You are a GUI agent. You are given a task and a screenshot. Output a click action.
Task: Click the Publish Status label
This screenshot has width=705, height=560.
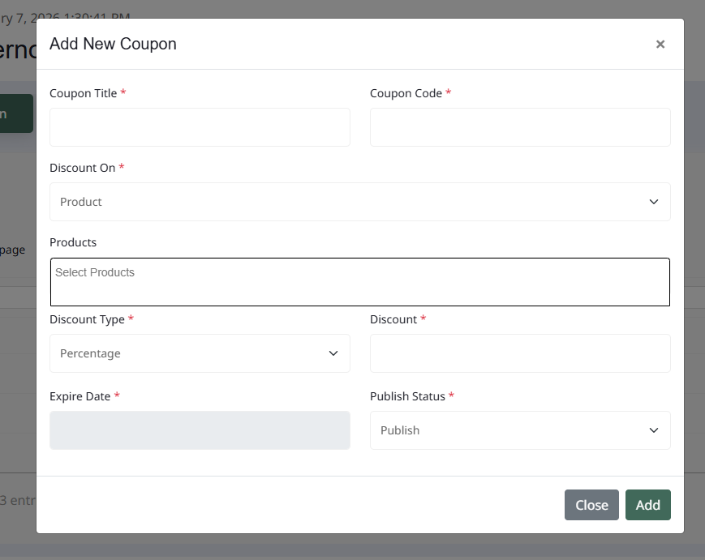click(x=407, y=396)
